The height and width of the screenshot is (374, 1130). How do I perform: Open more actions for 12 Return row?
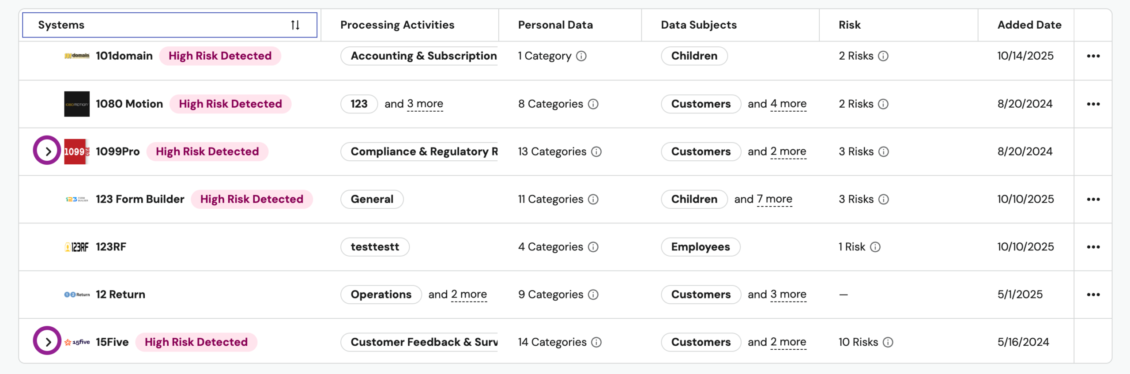(x=1093, y=295)
